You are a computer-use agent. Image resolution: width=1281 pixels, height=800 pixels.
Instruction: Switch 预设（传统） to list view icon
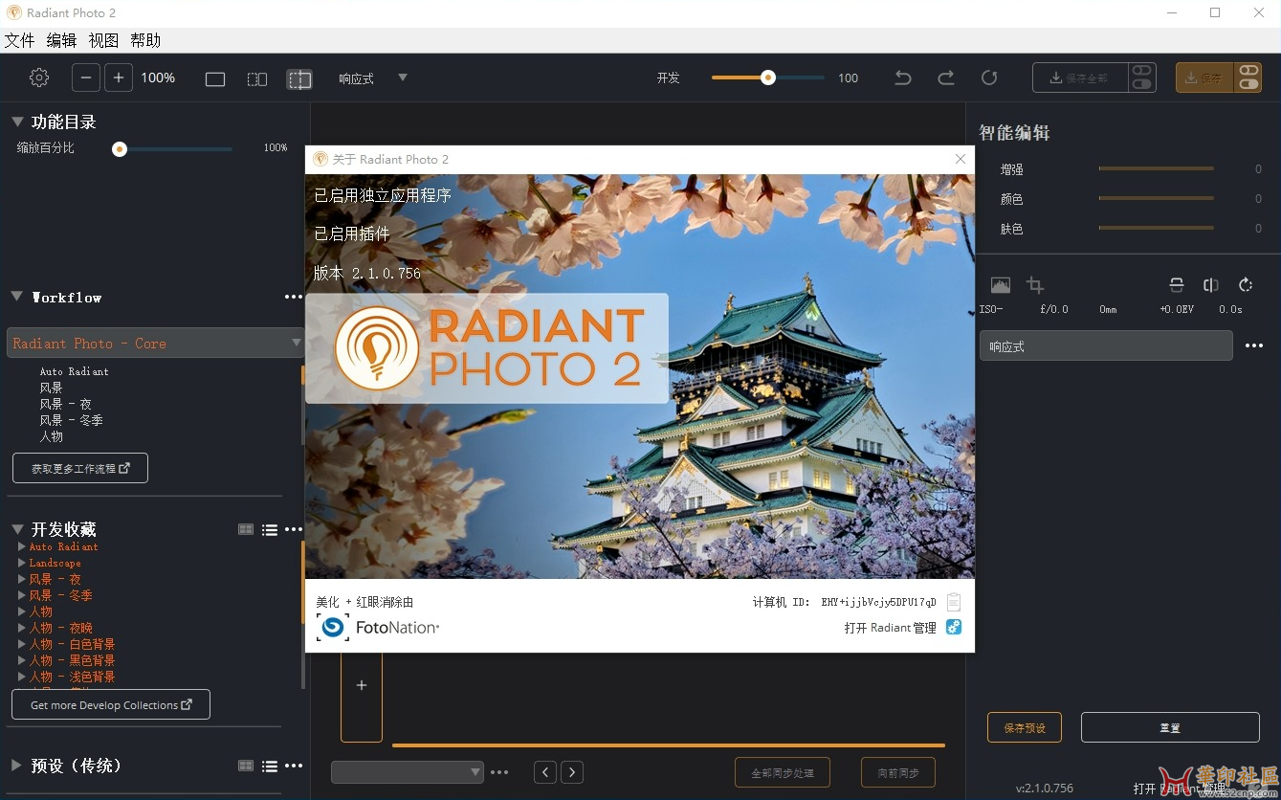pyautogui.click(x=270, y=766)
